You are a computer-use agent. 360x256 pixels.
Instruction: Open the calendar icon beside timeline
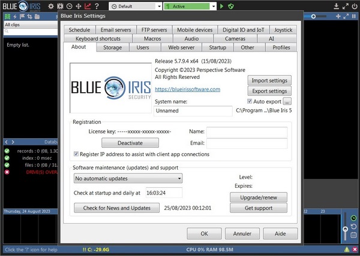(353, 234)
